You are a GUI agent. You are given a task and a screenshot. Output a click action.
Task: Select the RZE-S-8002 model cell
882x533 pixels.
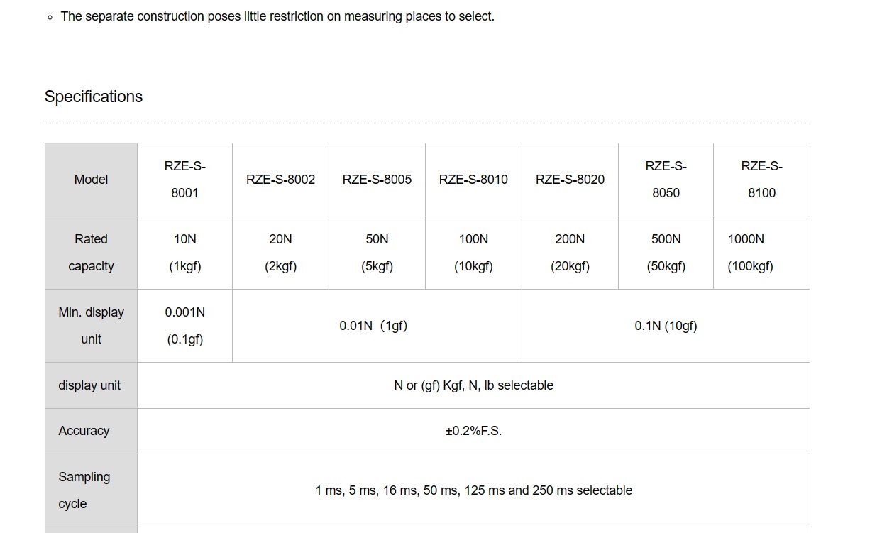tap(280, 180)
